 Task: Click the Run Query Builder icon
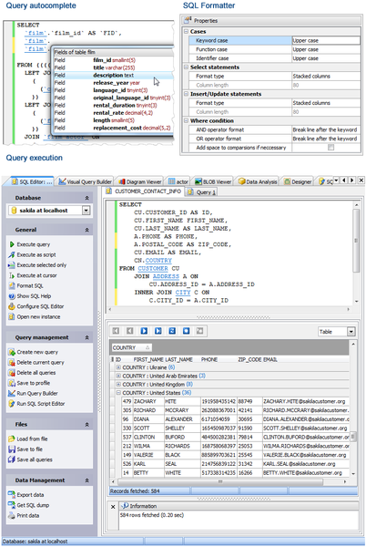tap(12, 394)
